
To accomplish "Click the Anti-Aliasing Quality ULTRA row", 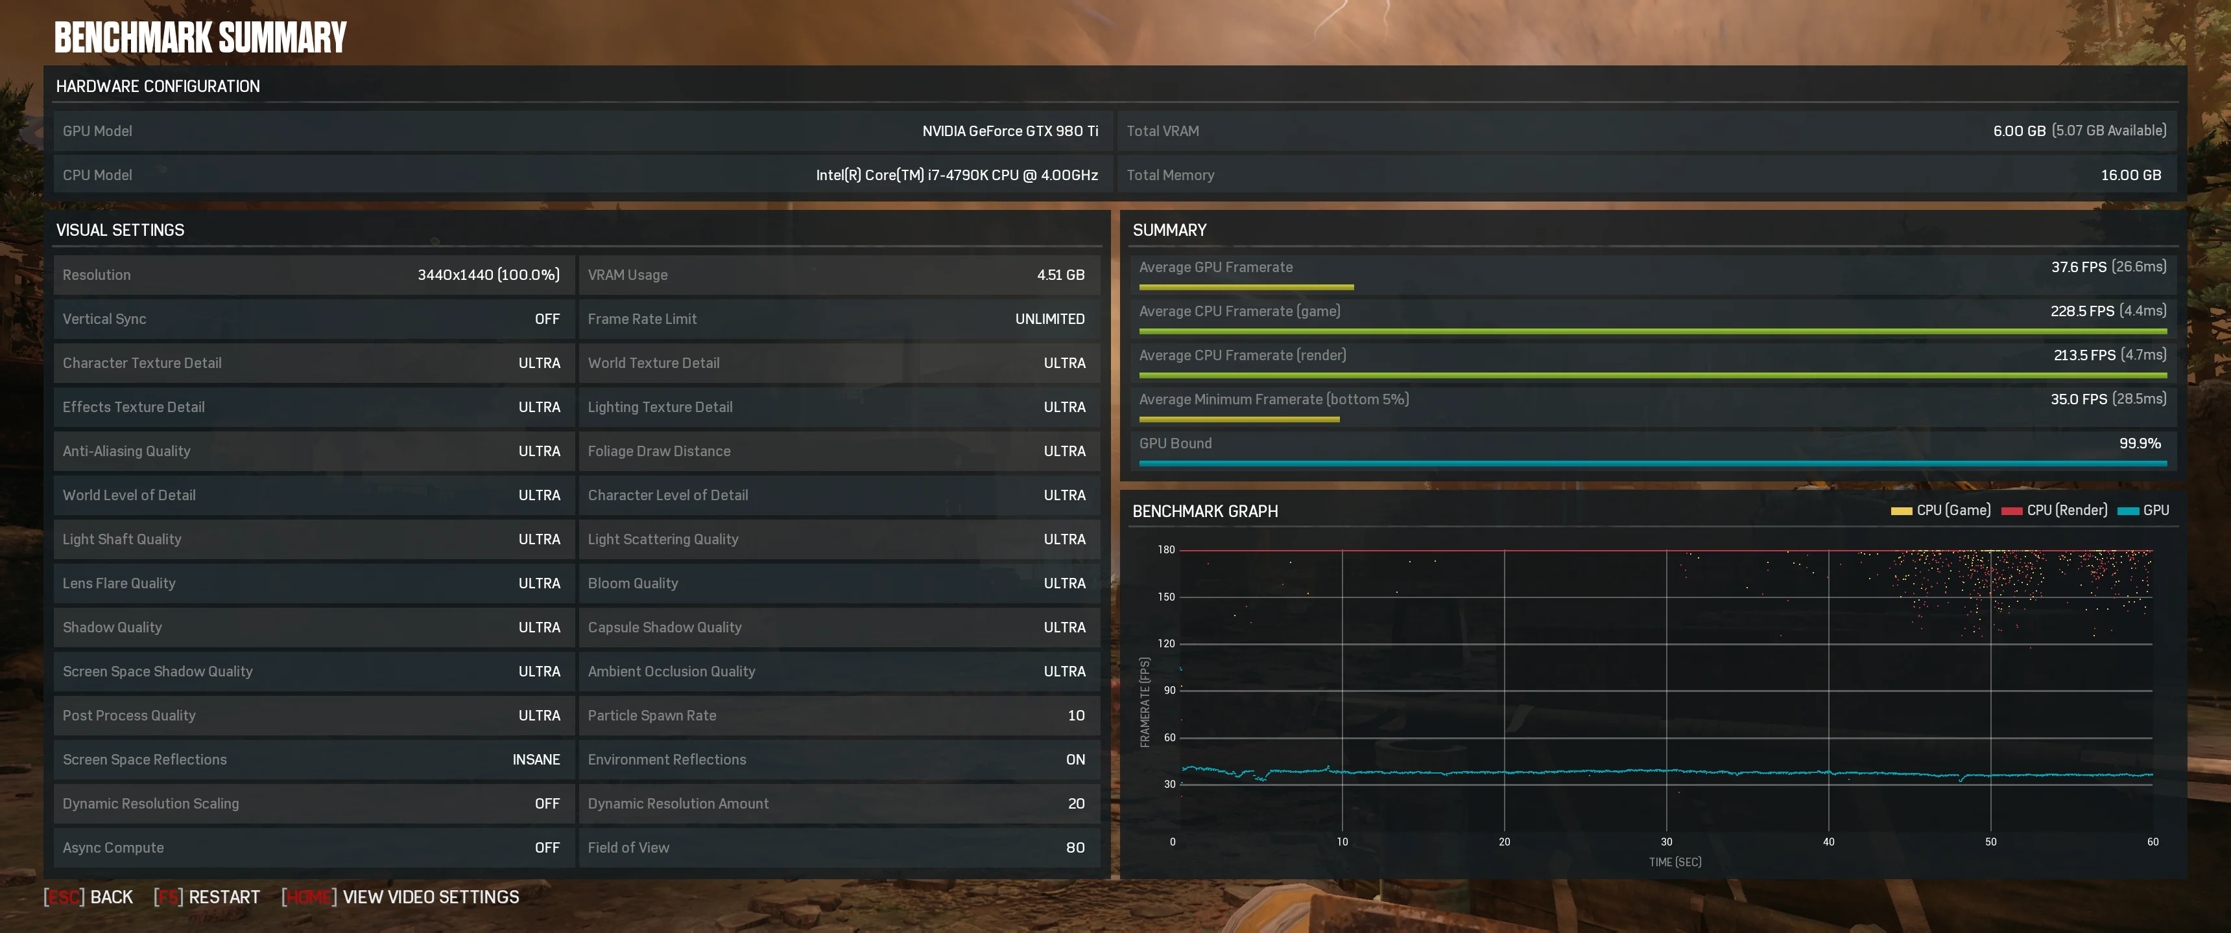I will [313, 451].
